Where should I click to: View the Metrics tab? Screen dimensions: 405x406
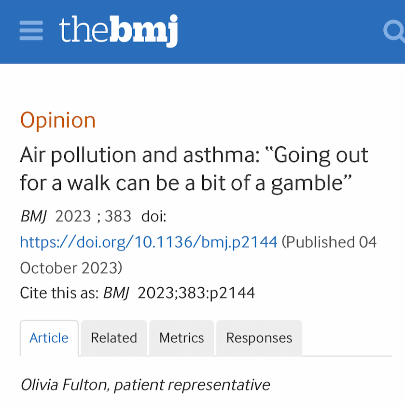[x=182, y=337]
